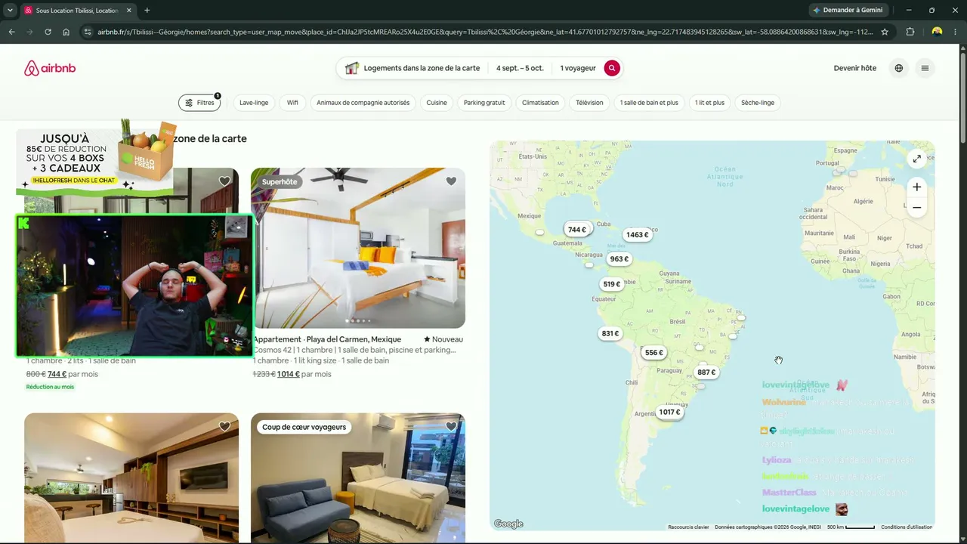Enable the 1 lit et plus filter
The height and width of the screenshot is (544, 967).
pyautogui.click(x=709, y=103)
